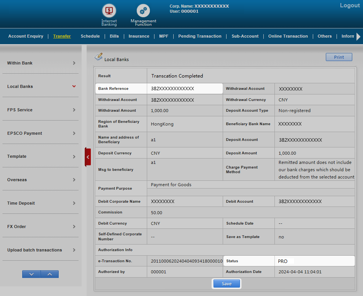Viewport: 363px width, 296px height.
Task: Log out of the banking session
Action: (350, 5)
